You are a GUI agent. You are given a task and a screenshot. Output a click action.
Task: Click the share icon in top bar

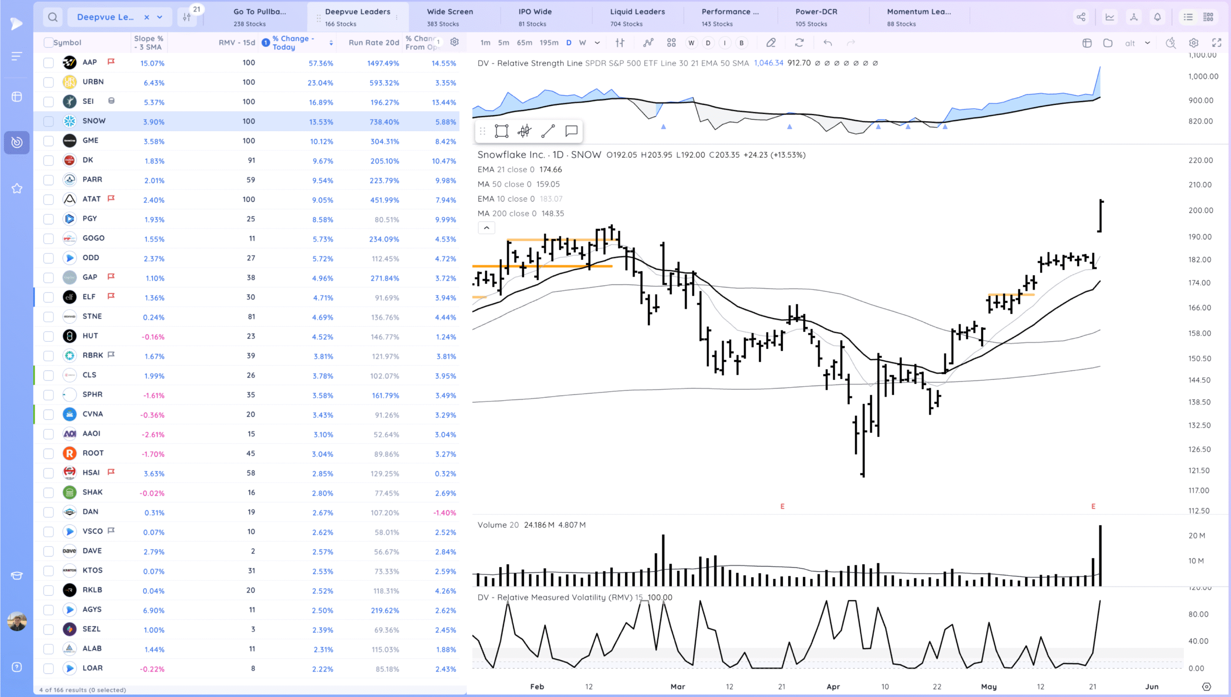pos(1081,17)
